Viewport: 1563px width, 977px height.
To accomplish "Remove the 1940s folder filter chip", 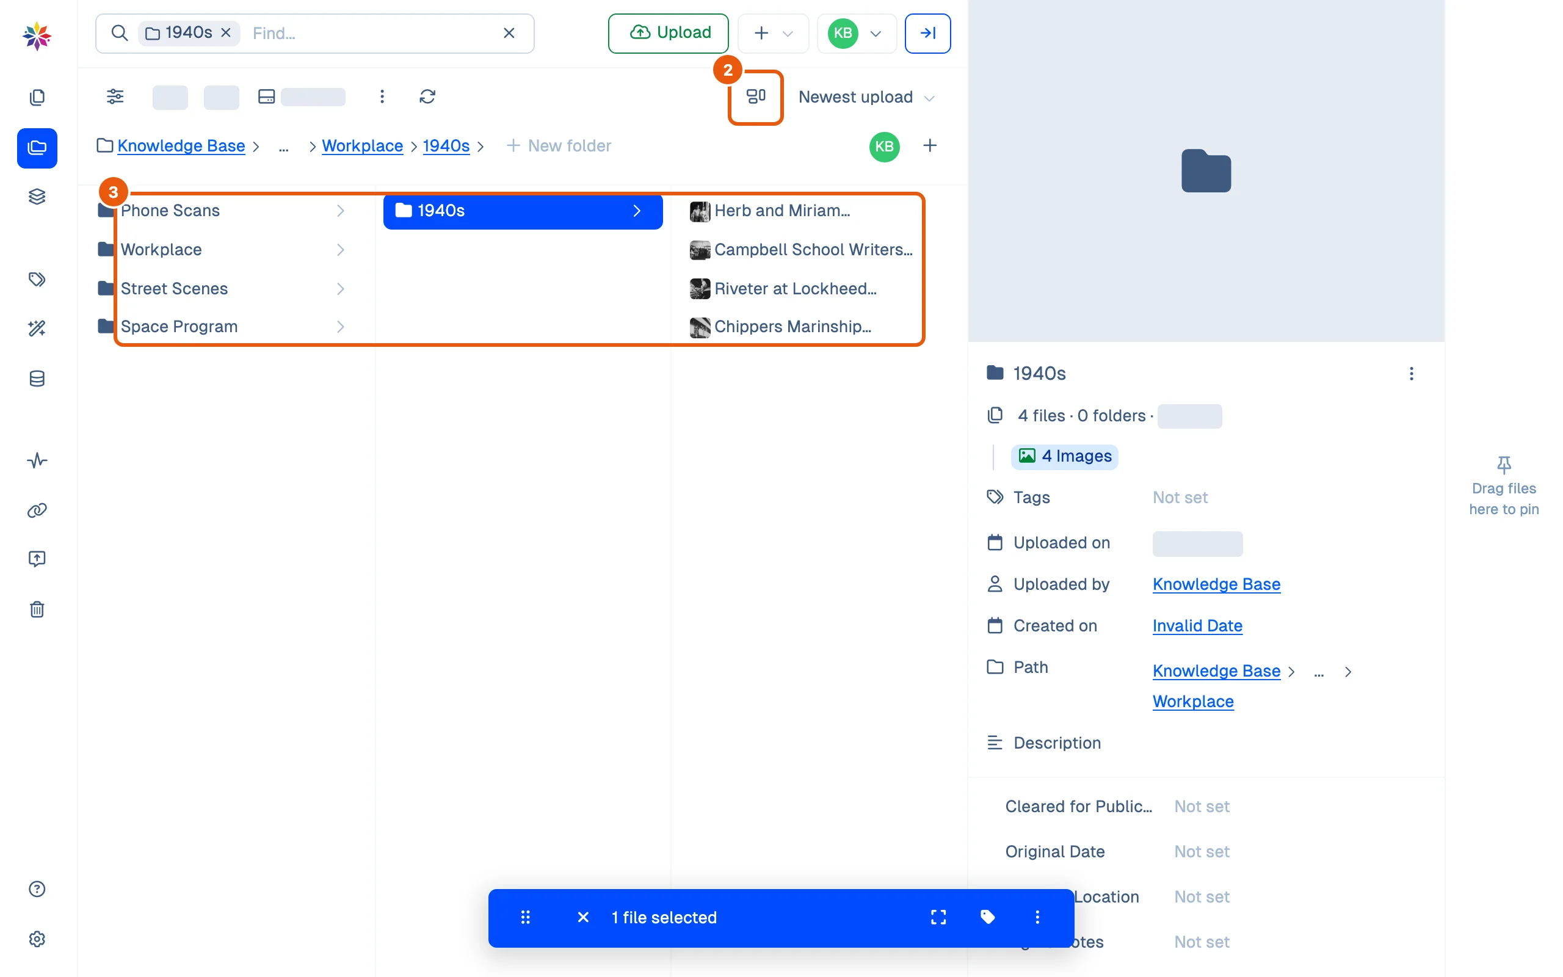I will click(226, 32).
